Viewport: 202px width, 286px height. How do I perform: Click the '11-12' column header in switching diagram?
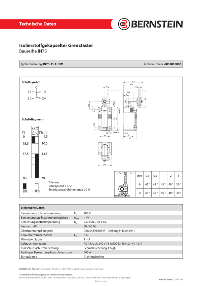click(x=33, y=131)
